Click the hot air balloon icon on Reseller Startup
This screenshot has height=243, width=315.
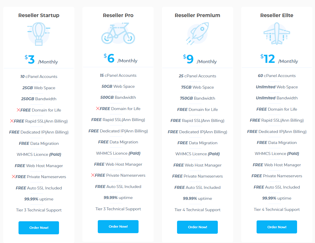(x=39, y=33)
